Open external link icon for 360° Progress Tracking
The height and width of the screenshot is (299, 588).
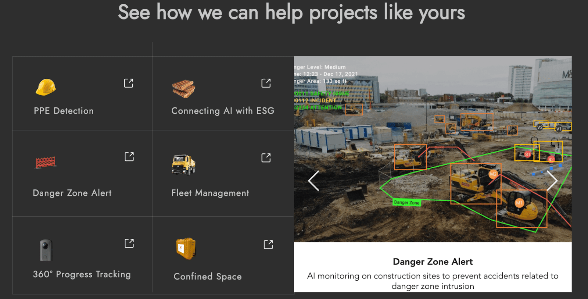tap(129, 243)
